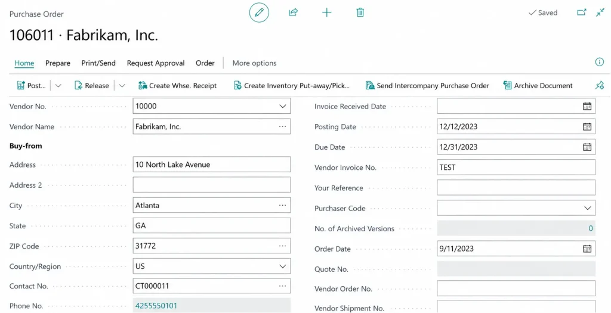Viewport: 611px width, 313px height.
Task: Select the Home tab
Action: 24,63
